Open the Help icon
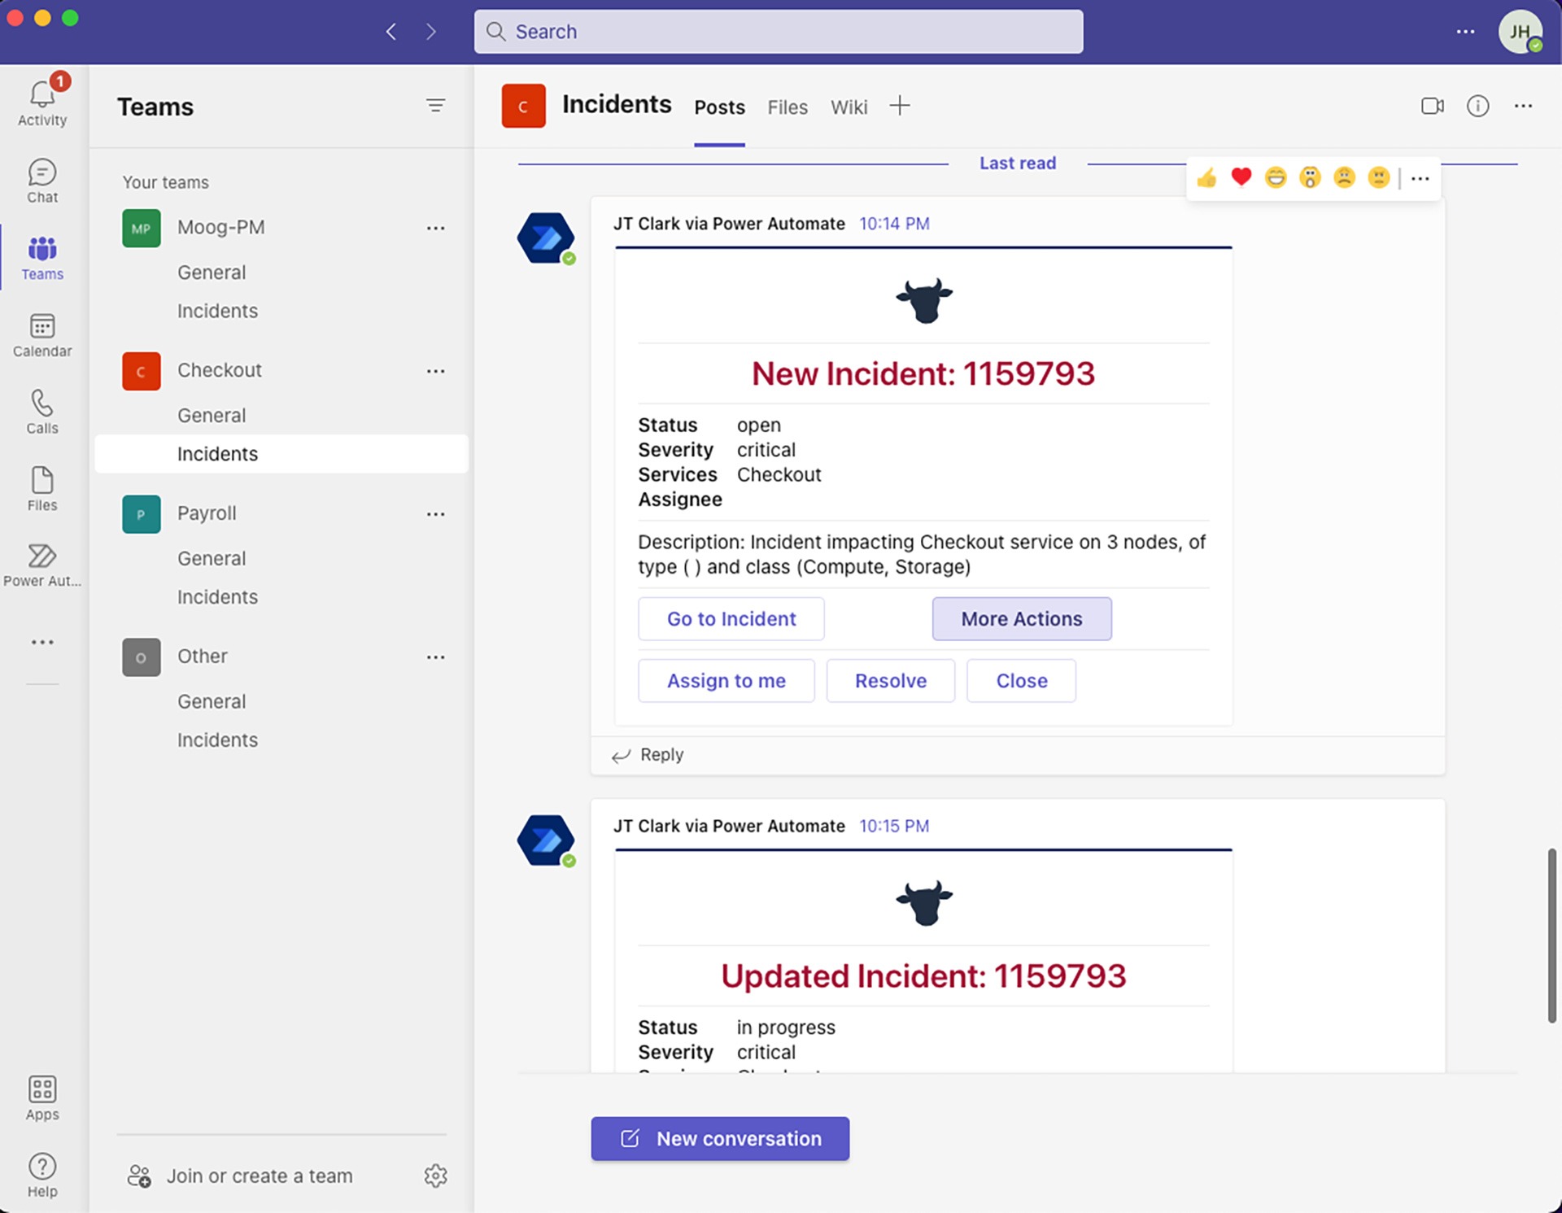 tap(42, 1176)
